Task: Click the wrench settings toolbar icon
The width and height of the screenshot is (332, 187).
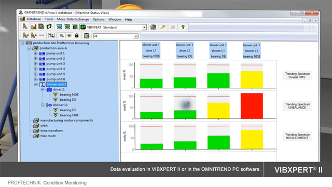Action: (163, 27)
